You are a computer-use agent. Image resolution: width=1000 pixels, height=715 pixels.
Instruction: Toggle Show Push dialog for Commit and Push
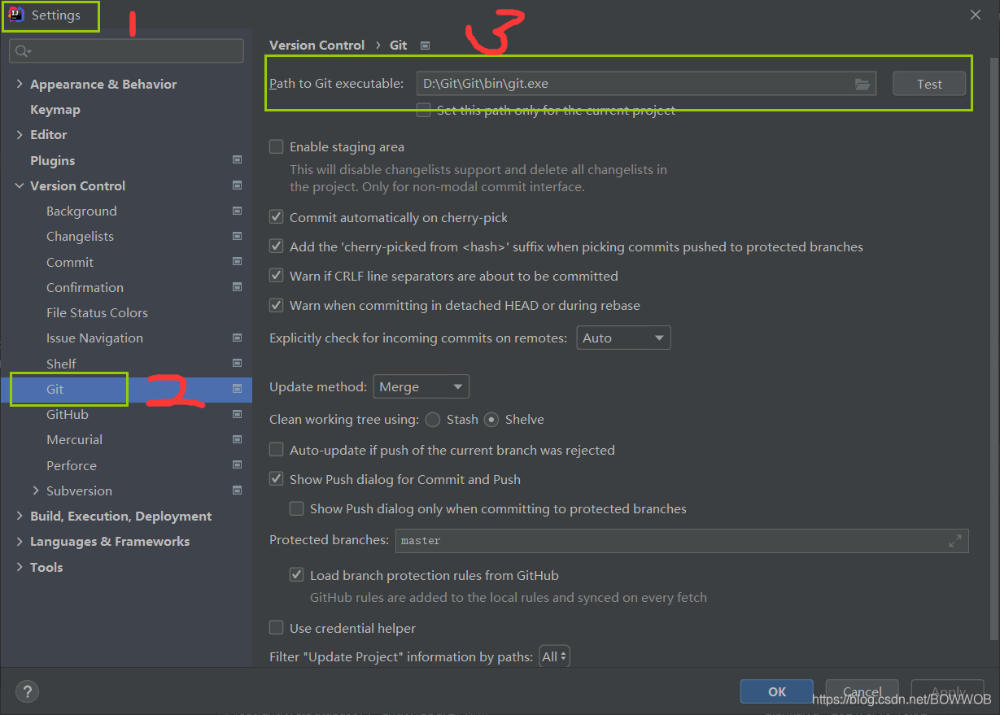click(x=277, y=479)
